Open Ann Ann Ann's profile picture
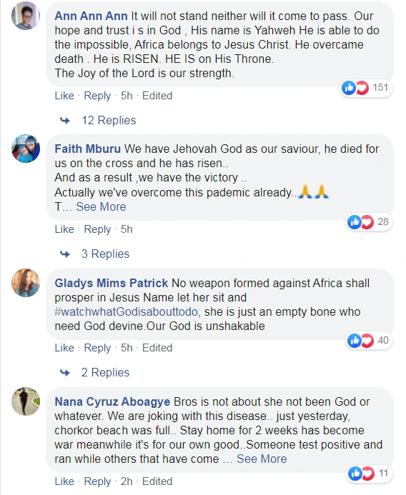Image resolution: width=406 pixels, height=495 pixels. pyautogui.click(x=26, y=16)
